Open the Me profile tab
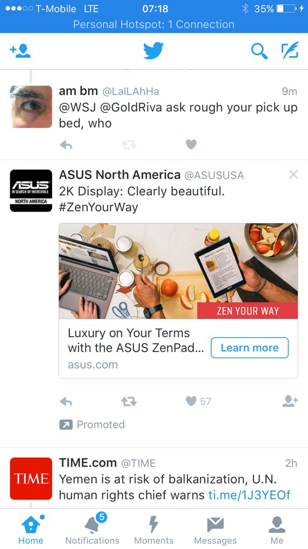308x549 pixels. coord(277,529)
